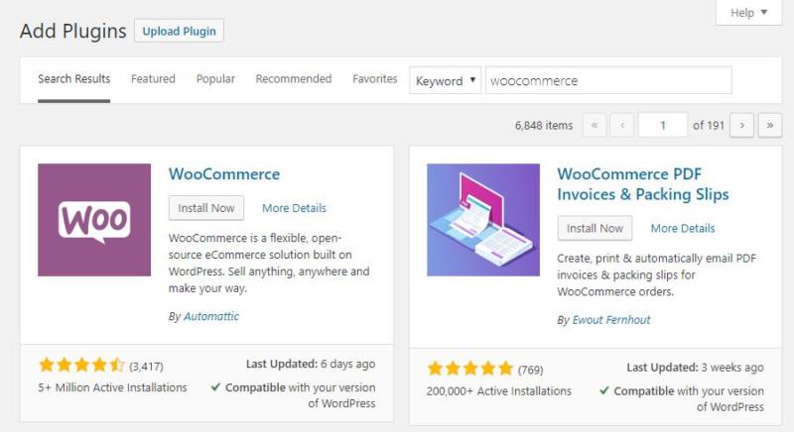This screenshot has height=432, width=794.
Task: Open the Popular plugins tab
Action: point(215,79)
